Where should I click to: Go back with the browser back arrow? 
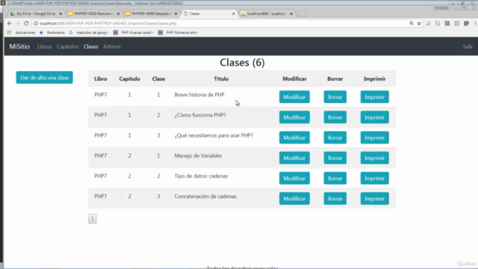[10, 23]
